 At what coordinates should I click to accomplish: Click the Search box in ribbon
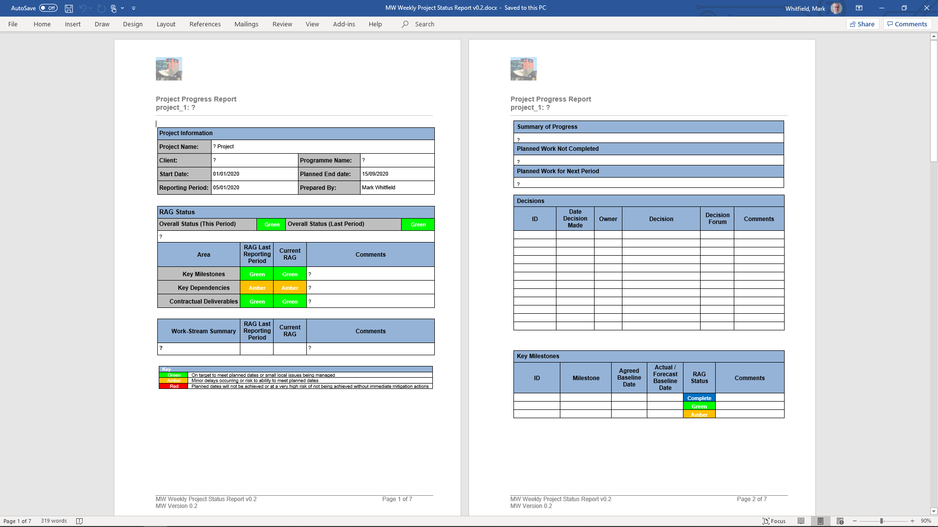tap(424, 24)
